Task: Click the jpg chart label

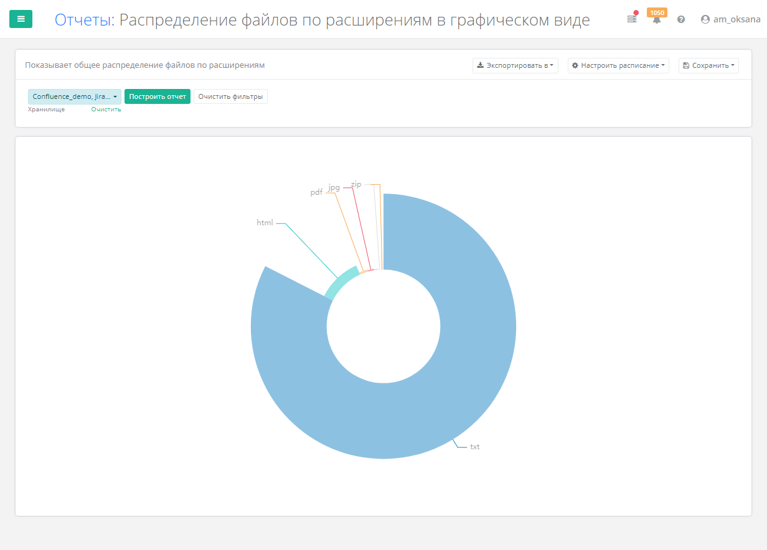Action: click(x=334, y=187)
